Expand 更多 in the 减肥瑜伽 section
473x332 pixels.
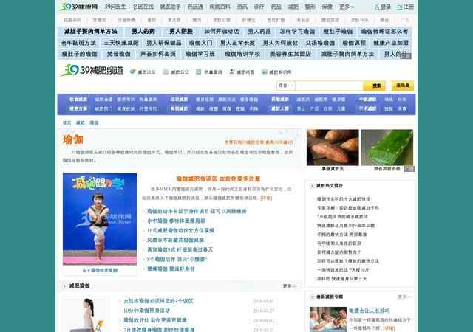tap(289, 286)
